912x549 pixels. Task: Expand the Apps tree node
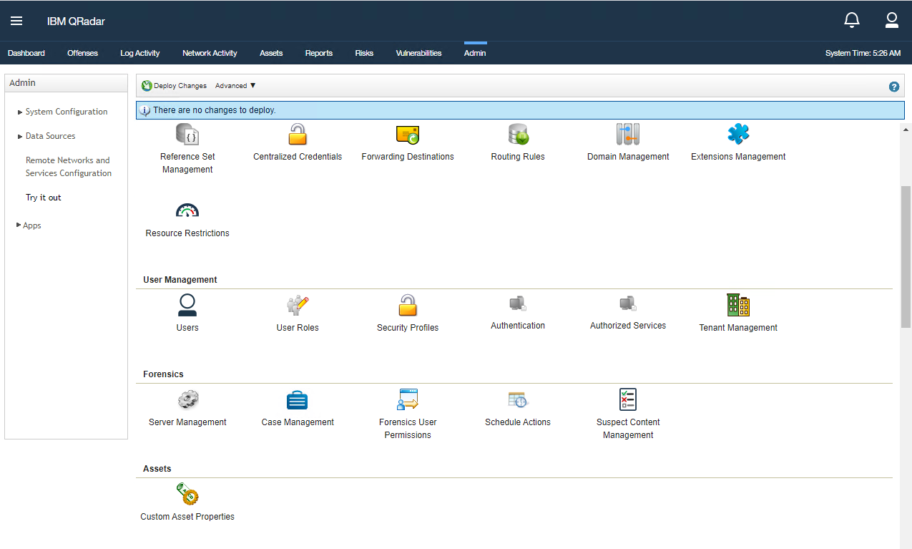click(x=19, y=225)
